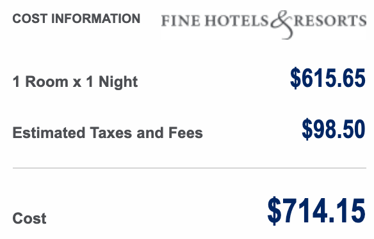Select the word RESORTS in logo
Screen dimensions: 374x239
(x=330, y=20)
